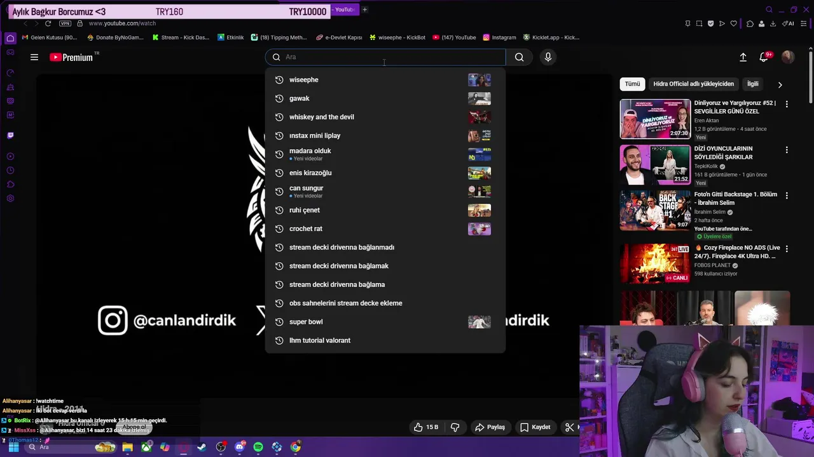The width and height of the screenshot is (814, 457).
Task: Start voice search with the microphone icon
Action: point(548,57)
